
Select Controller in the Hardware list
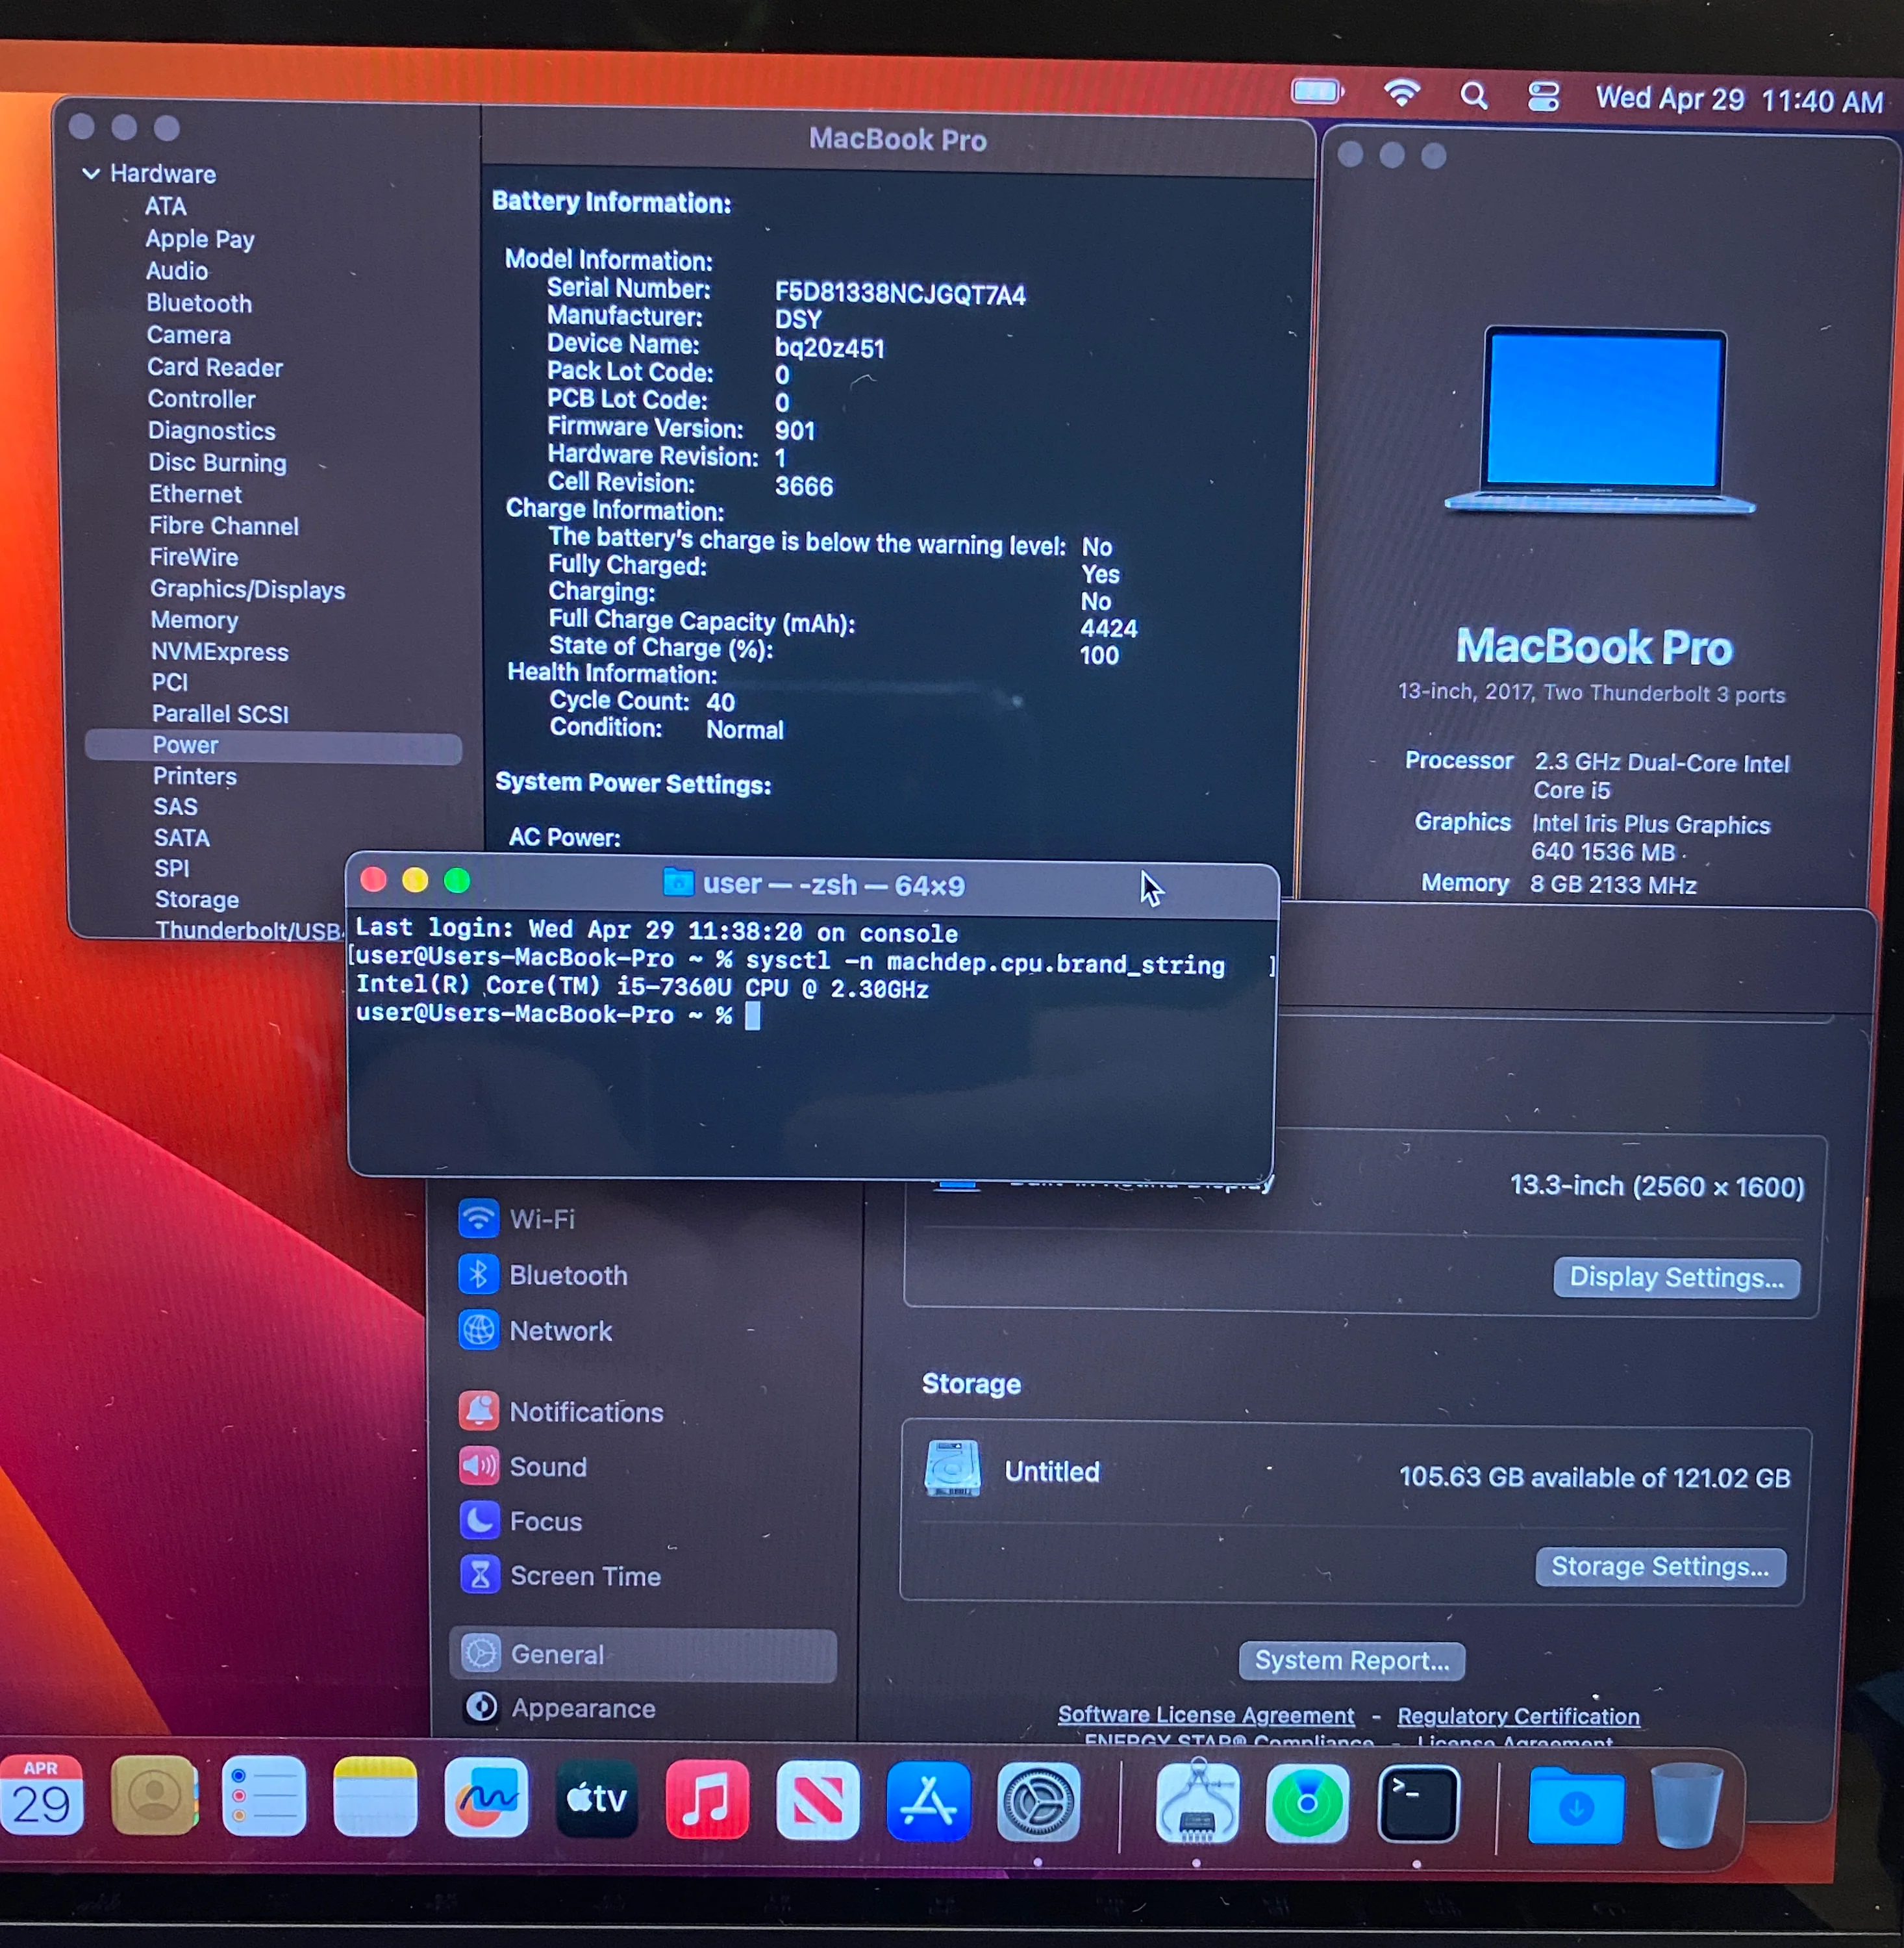[x=202, y=399]
